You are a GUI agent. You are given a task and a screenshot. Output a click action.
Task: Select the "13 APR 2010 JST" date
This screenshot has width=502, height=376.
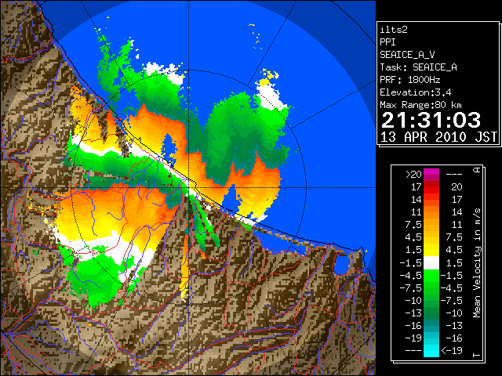438,137
